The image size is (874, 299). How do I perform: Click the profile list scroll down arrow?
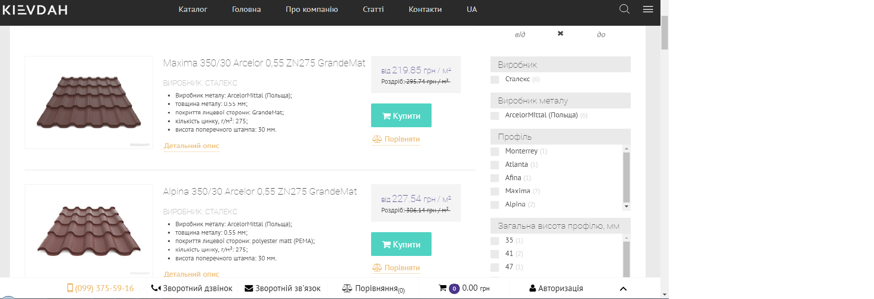[626, 206]
